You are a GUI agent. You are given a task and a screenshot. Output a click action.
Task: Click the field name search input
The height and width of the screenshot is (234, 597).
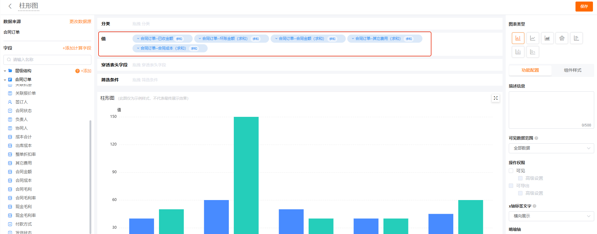[x=47, y=60]
